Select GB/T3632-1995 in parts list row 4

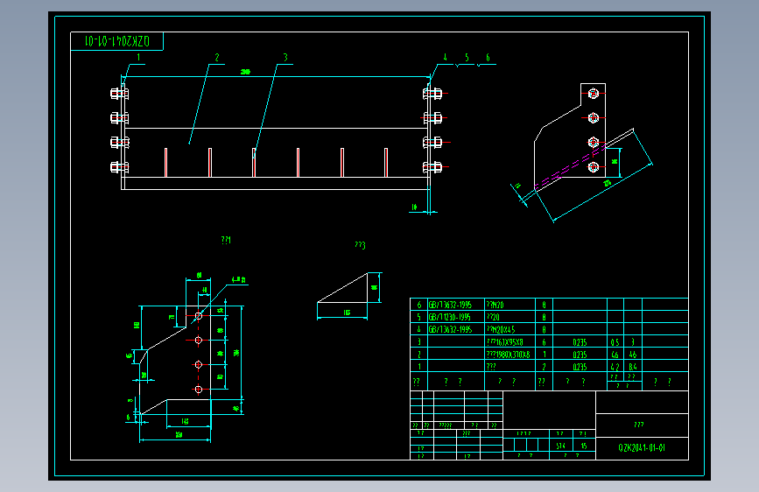pos(450,330)
